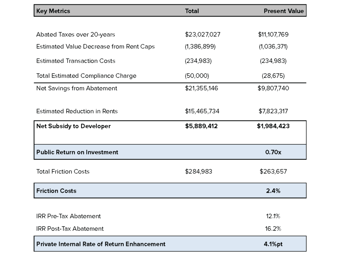
Task: Click the IRR Post-Tax Abatement 16.2% value
Action: [x=273, y=229]
